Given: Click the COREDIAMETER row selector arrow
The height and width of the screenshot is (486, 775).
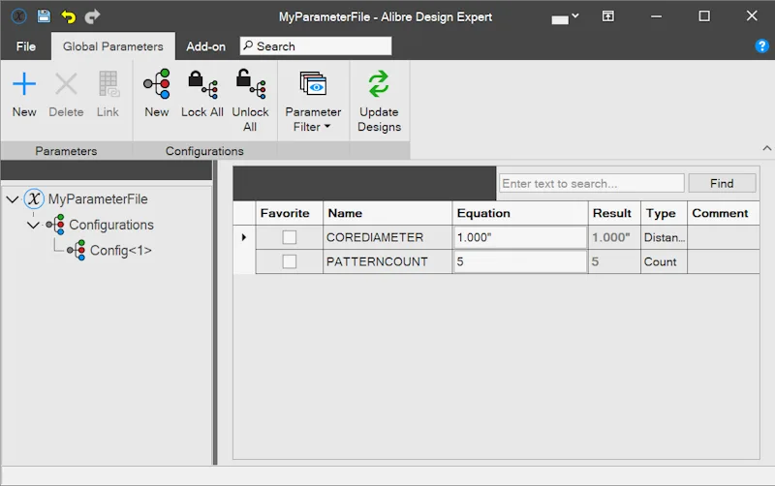Looking at the screenshot, I should click(x=244, y=237).
